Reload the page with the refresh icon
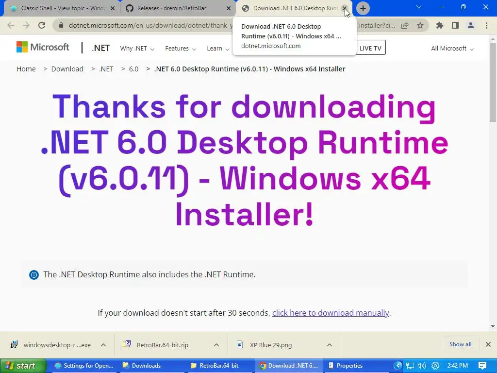 [42, 25]
